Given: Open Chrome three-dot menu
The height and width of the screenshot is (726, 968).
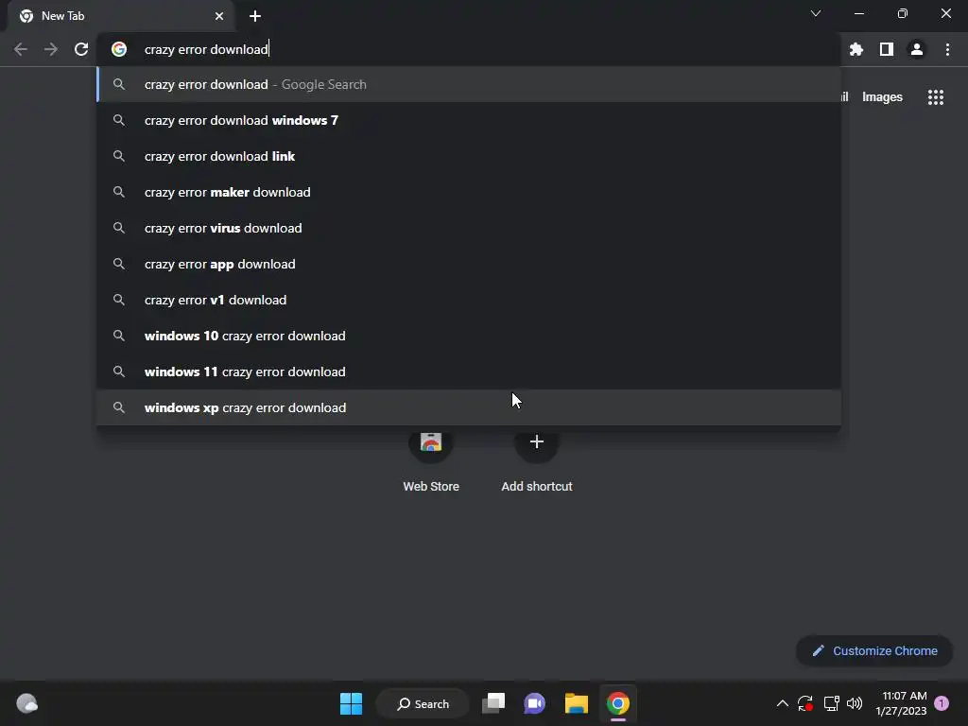Looking at the screenshot, I should point(947,49).
